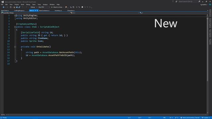Open the Debug configuration dropdown
The width and height of the screenshot is (212, 119).
33,7
